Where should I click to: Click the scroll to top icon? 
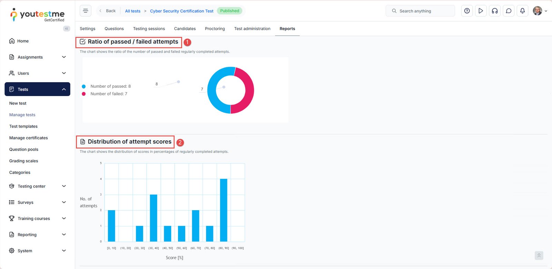[539, 255]
